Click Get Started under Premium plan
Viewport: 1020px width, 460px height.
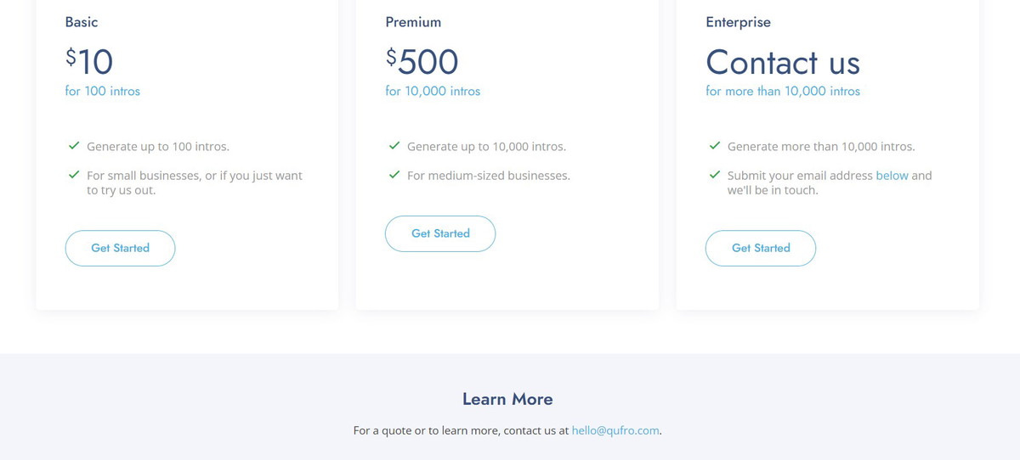click(440, 233)
